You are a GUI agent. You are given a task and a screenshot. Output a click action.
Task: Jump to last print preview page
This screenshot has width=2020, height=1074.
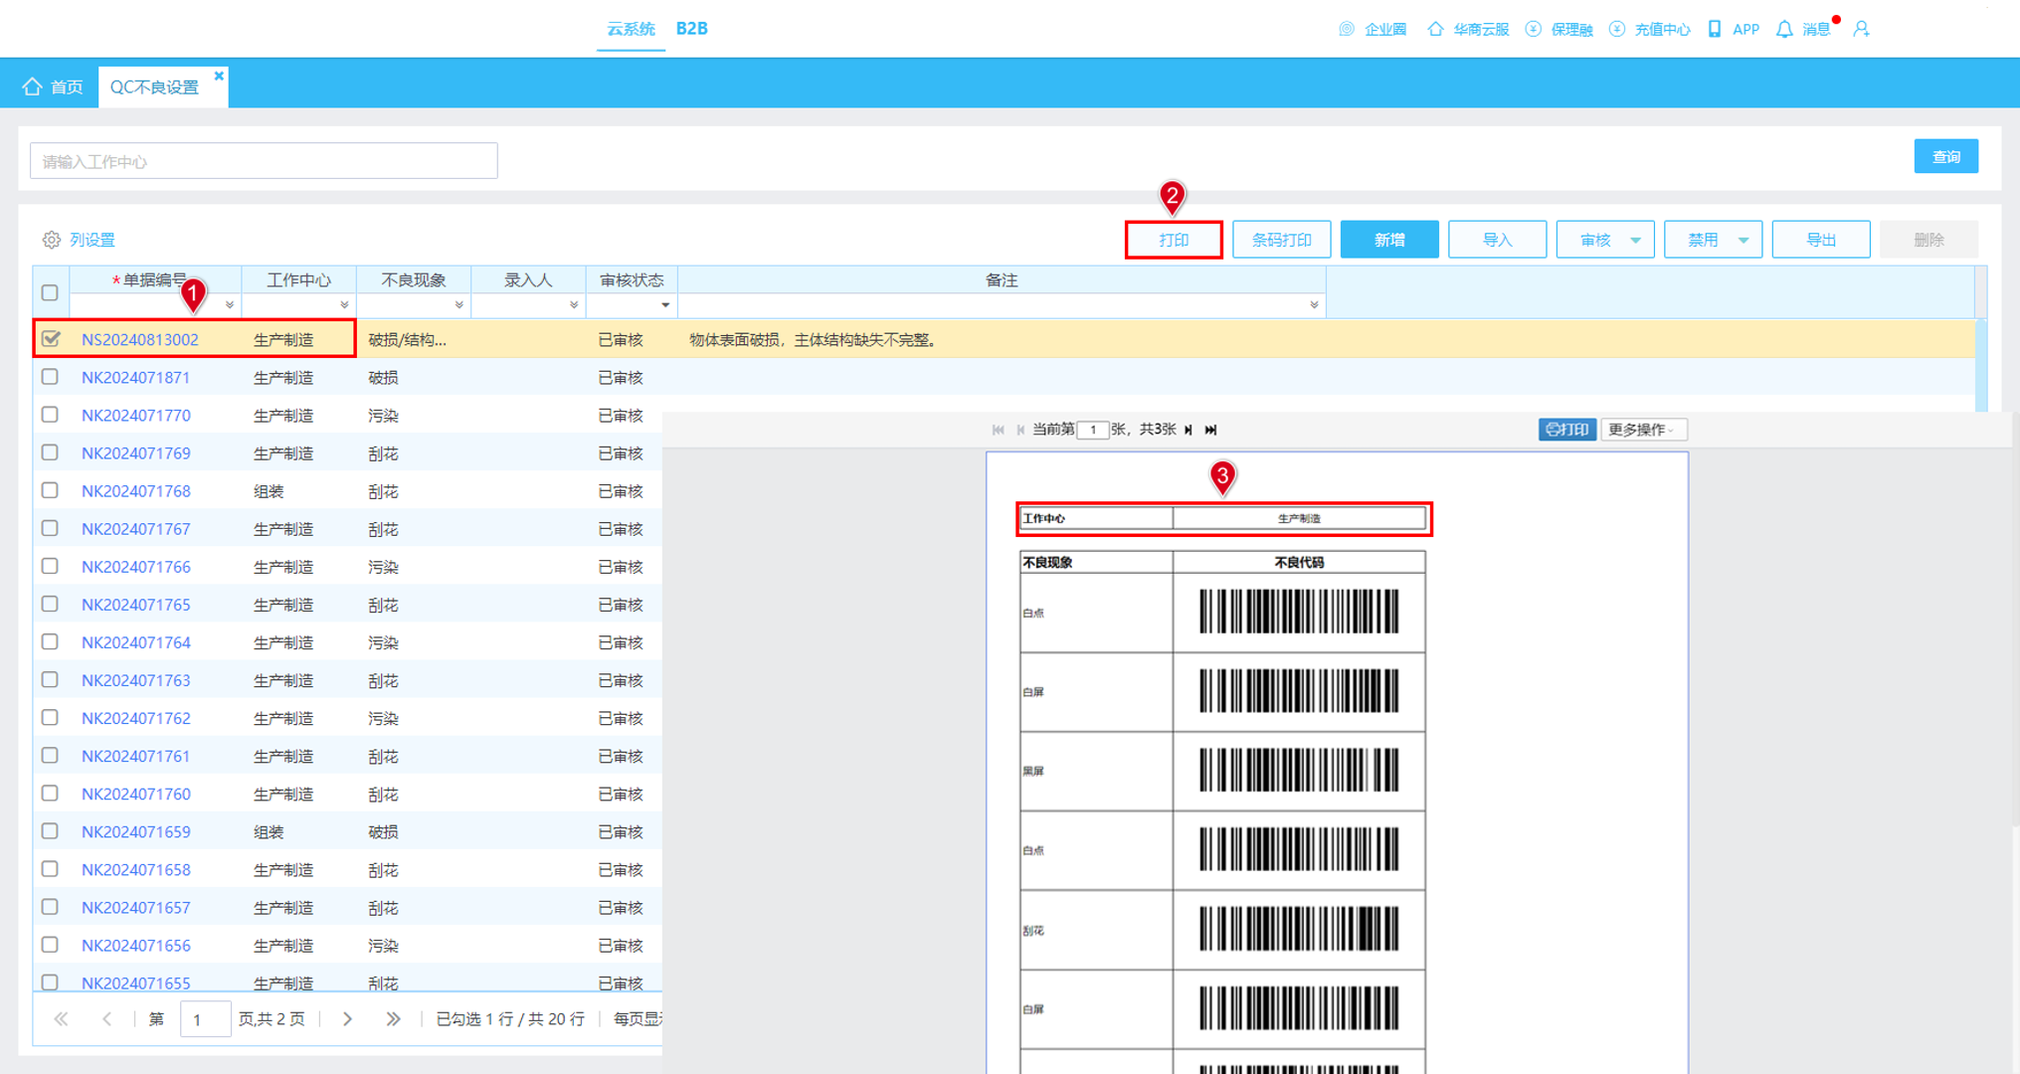1210,430
